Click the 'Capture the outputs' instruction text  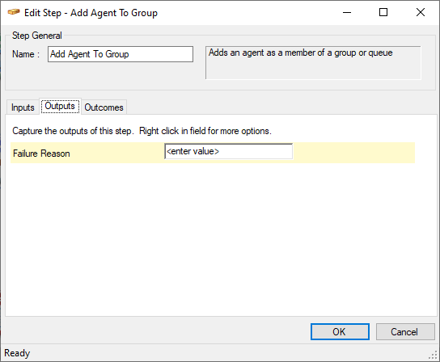pos(142,131)
